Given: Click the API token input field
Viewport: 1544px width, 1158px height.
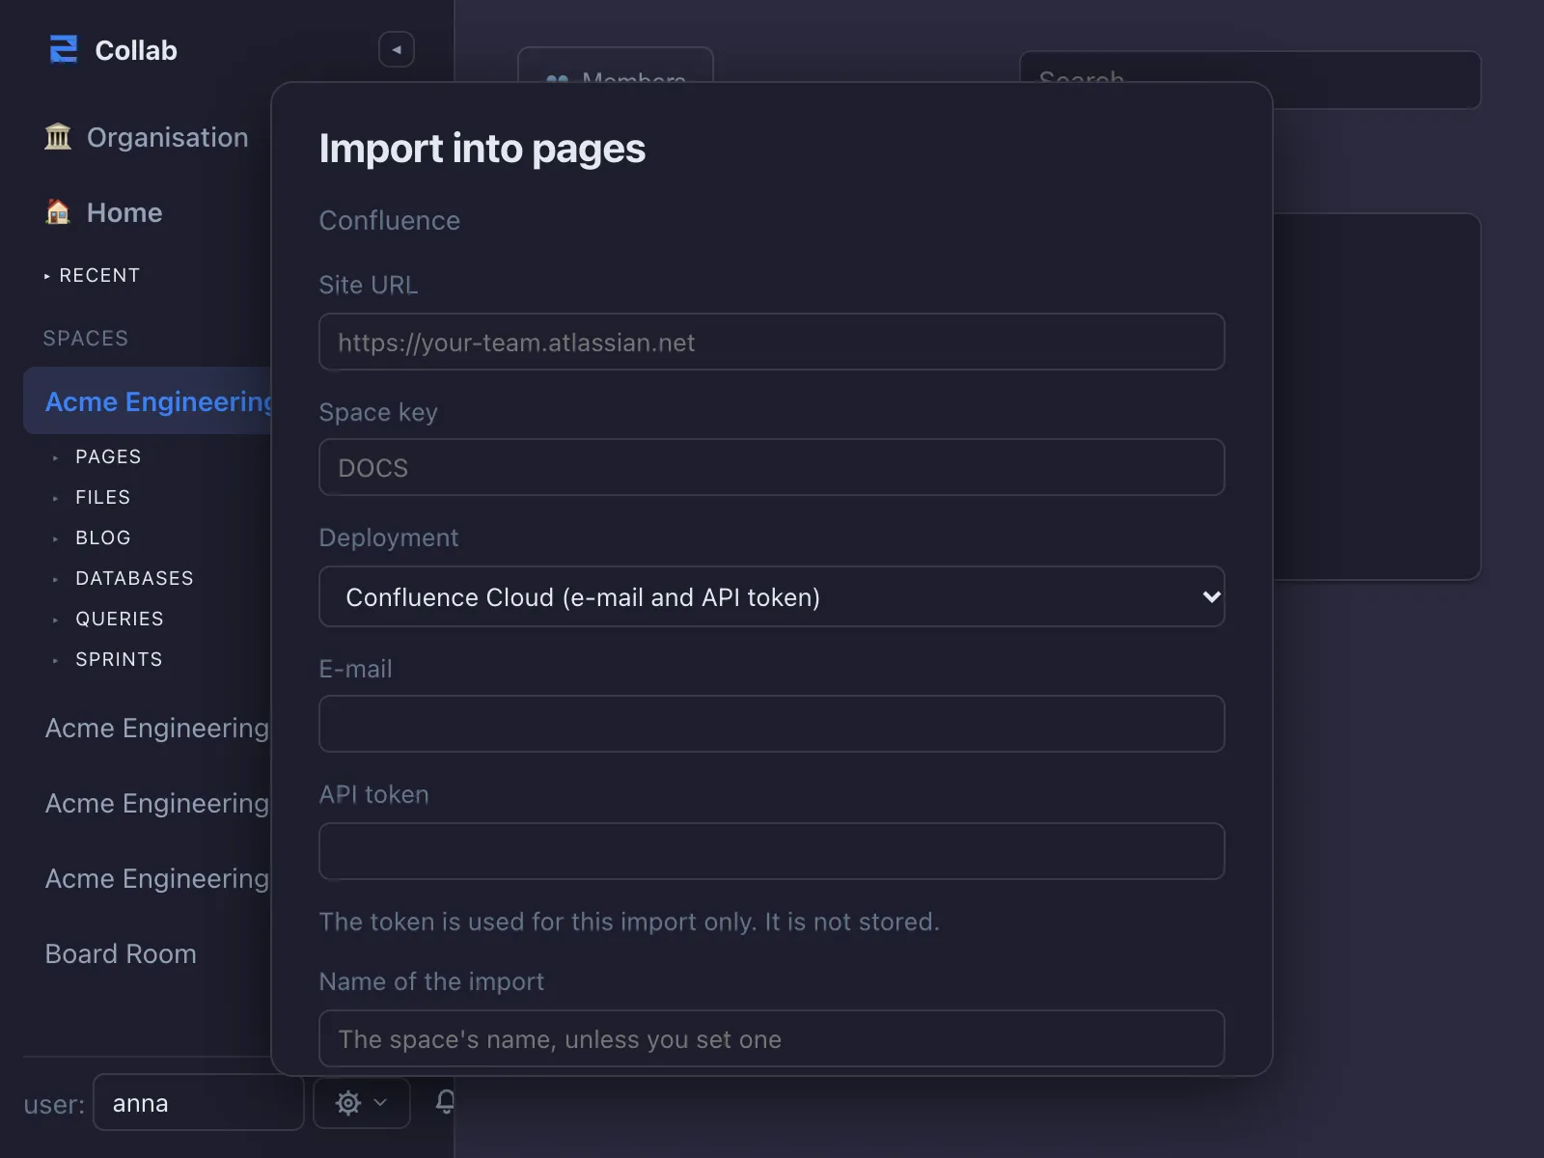Looking at the screenshot, I should pos(772,851).
